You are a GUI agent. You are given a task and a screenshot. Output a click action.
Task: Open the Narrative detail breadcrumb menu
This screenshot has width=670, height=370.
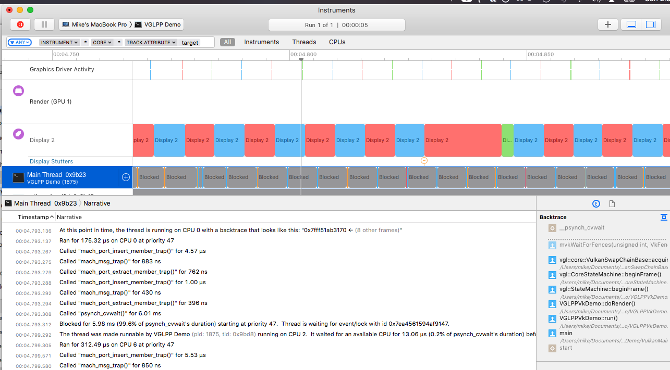click(x=97, y=203)
